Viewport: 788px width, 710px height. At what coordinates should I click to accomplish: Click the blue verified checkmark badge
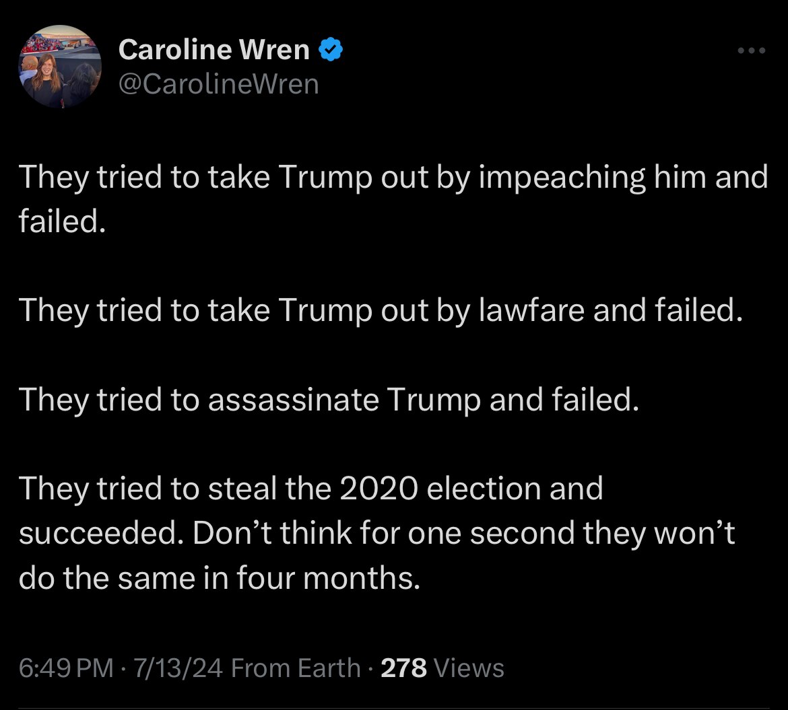coord(331,48)
